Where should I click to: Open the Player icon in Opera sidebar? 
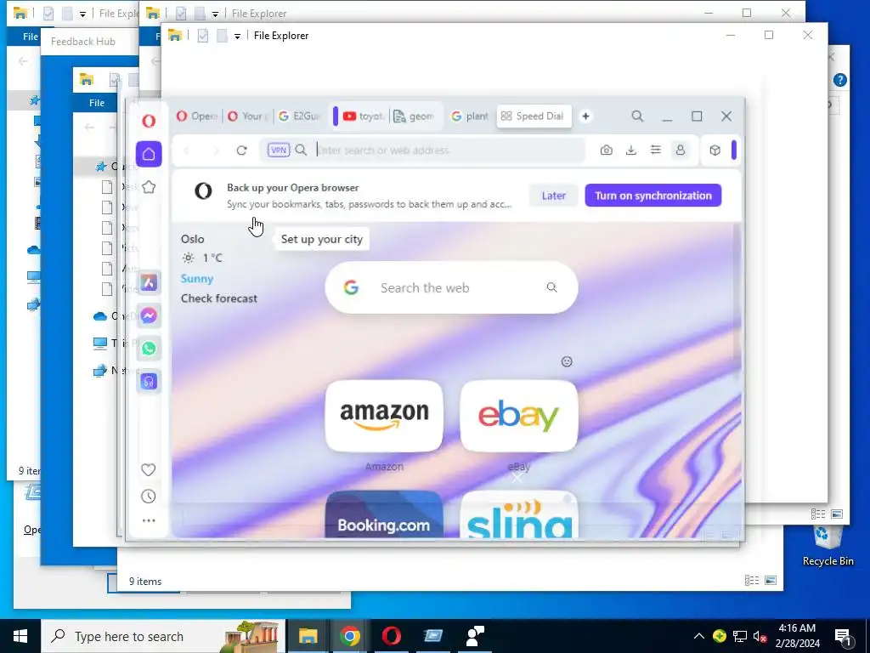point(149,382)
